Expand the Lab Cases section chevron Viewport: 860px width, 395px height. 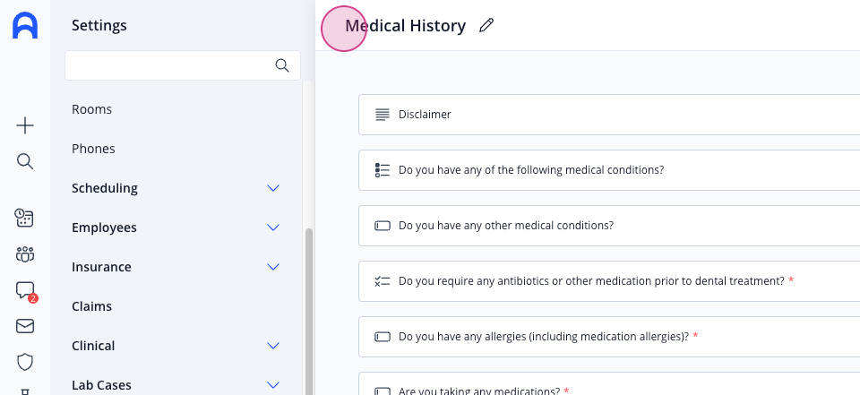(273, 384)
